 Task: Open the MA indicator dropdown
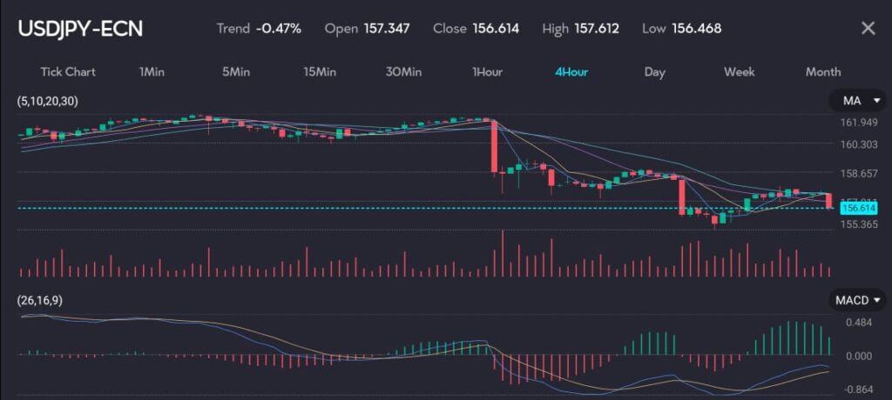coord(858,102)
